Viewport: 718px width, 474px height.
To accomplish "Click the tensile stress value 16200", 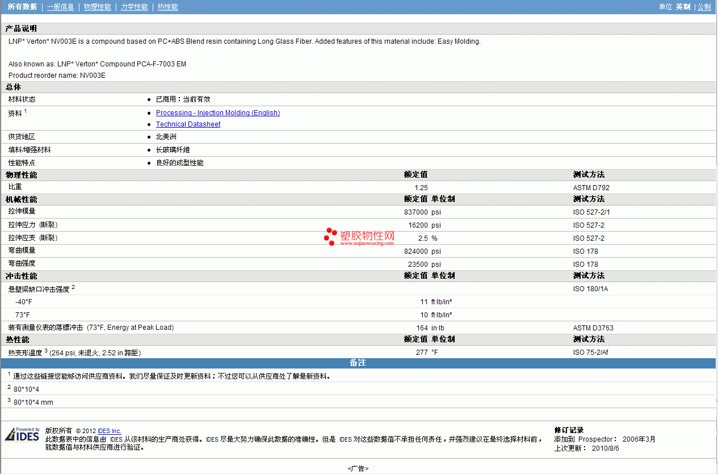I will pos(418,225).
